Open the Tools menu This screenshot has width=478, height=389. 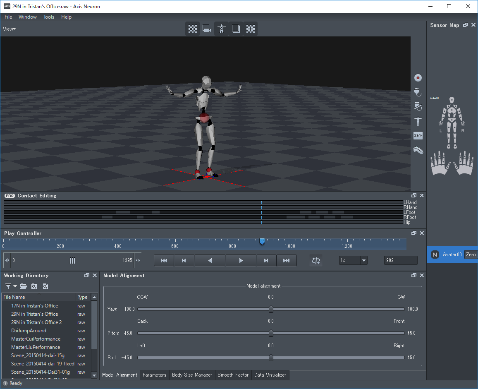tap(48, 17)
